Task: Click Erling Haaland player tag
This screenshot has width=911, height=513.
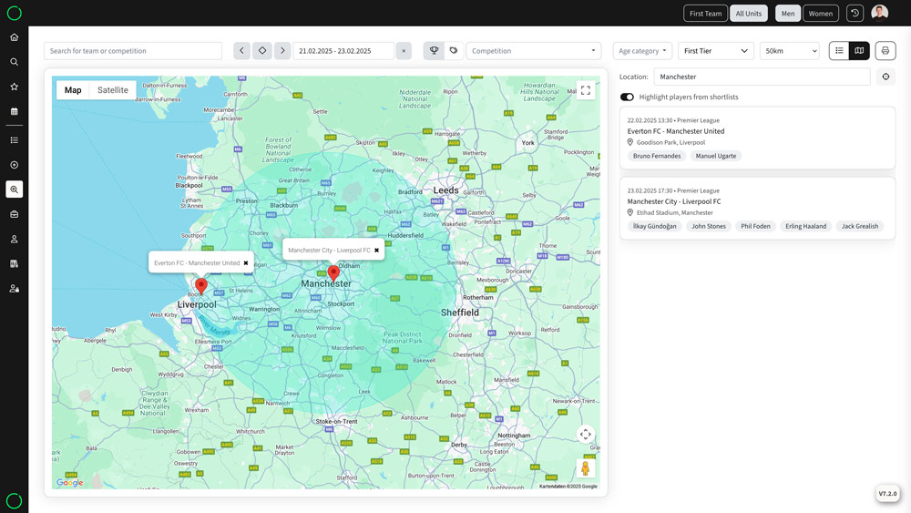Action: [x=806, y=226]
